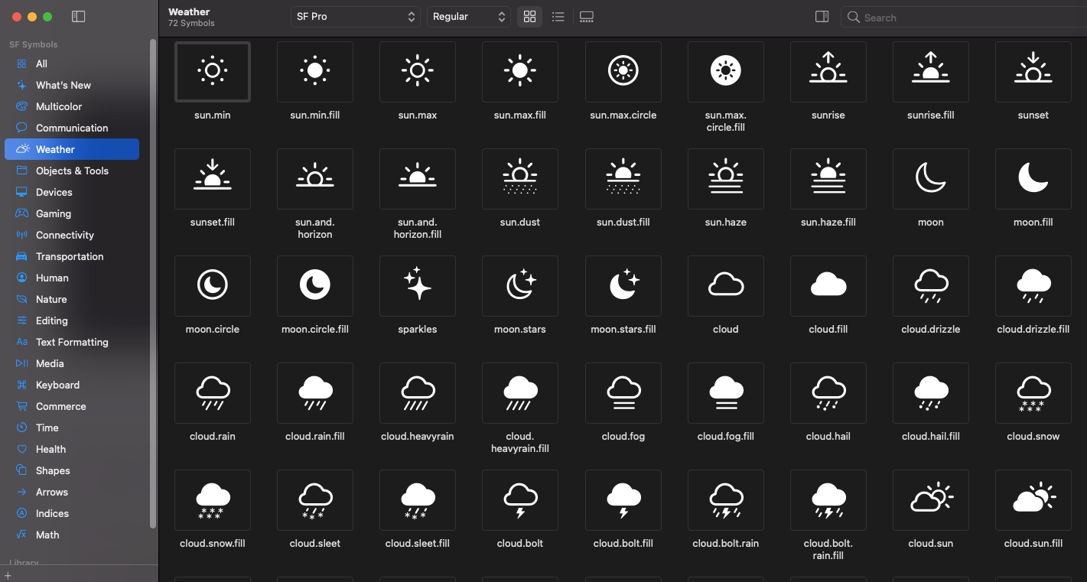The image size is (1087, 582).
Task: Switch to list view
Action: [x=558, y=17]
